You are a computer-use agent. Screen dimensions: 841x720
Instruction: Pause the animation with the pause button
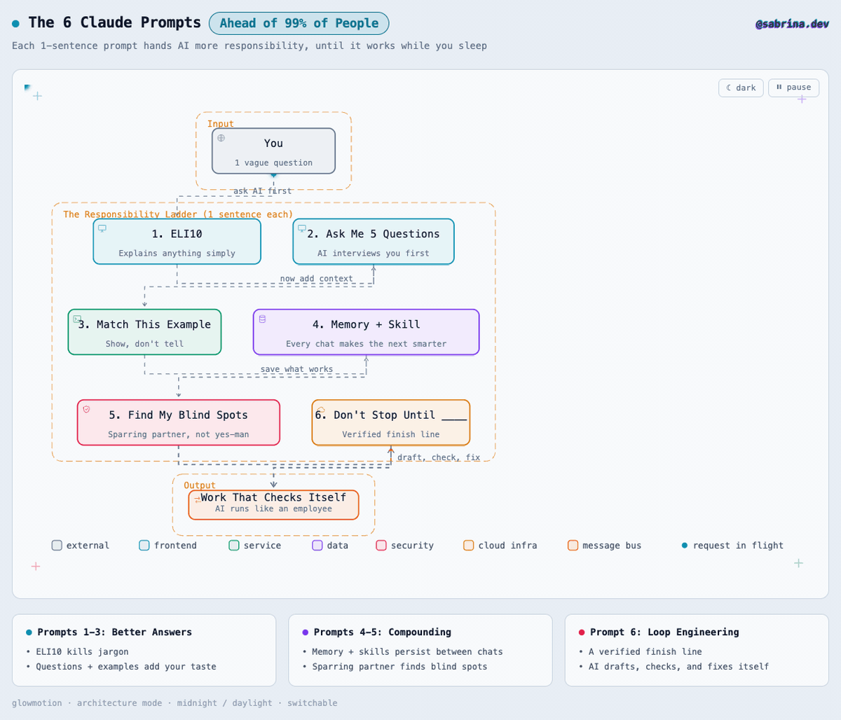tap(793, 88)
